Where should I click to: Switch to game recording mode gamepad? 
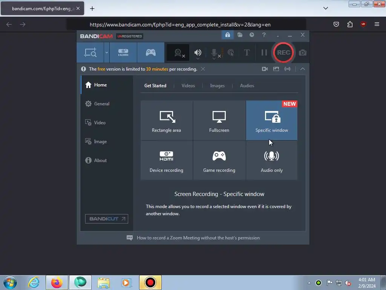click(x=151, y=52)
